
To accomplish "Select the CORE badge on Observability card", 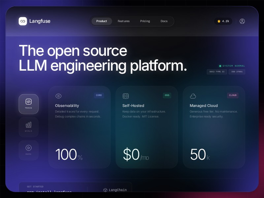I will coord(99,95).
